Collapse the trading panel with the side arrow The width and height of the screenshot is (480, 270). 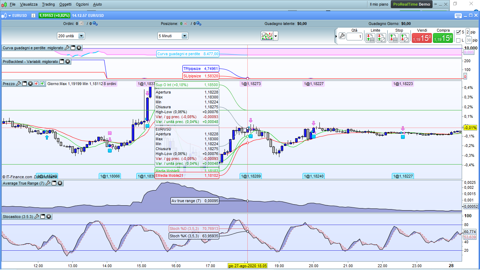(336, 36)
